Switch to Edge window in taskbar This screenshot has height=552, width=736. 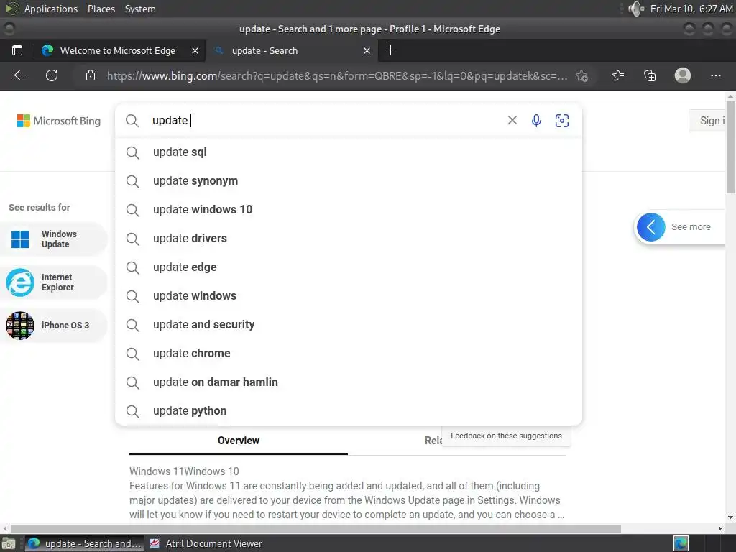click(85, 543)
